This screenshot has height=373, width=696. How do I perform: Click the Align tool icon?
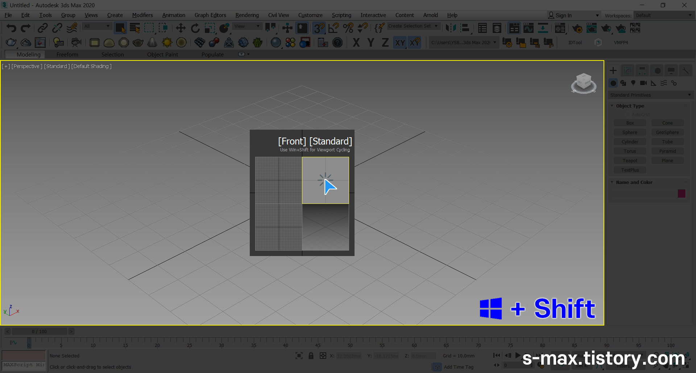pyautogui.click(x=465, y=28)
